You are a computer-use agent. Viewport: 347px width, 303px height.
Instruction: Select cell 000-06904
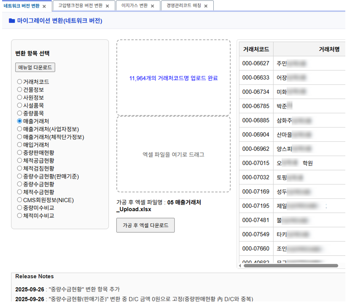256,135
